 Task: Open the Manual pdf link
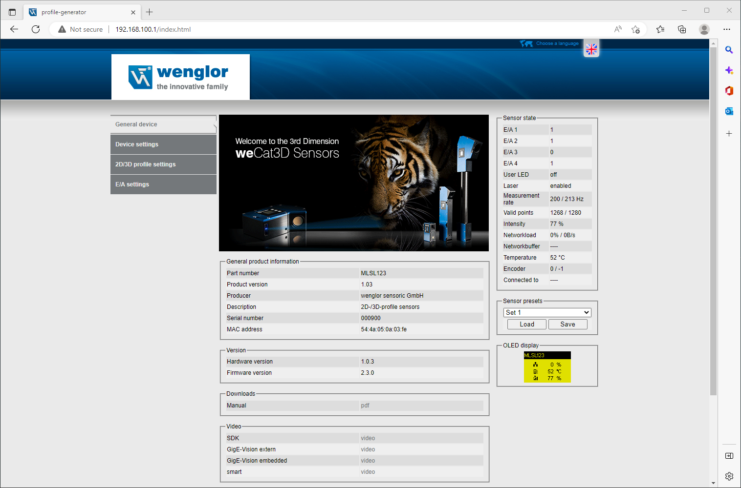365,406
